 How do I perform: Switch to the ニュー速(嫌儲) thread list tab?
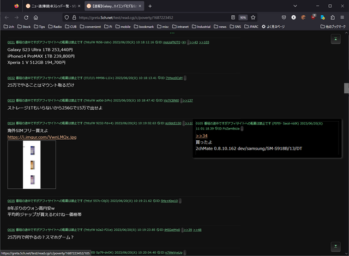[51, 6]
